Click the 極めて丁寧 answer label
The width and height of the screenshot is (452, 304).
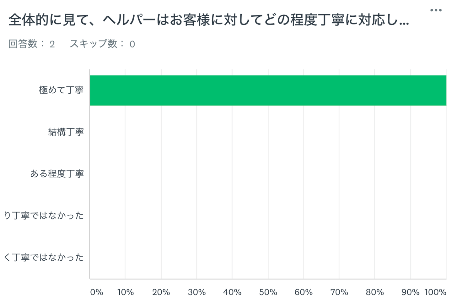click(x=61, y=90)
